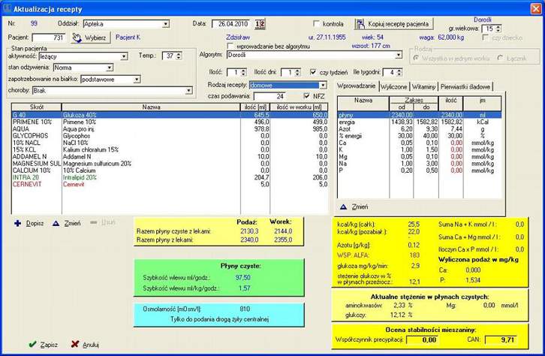The width and height of the screenshot is (545, 356).
Task: Toggle the czy tydzień checkbox
Action: coord(314,72)
